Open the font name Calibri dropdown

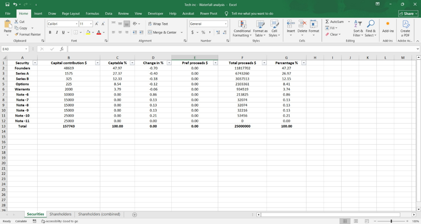click(x=77, y=24)
